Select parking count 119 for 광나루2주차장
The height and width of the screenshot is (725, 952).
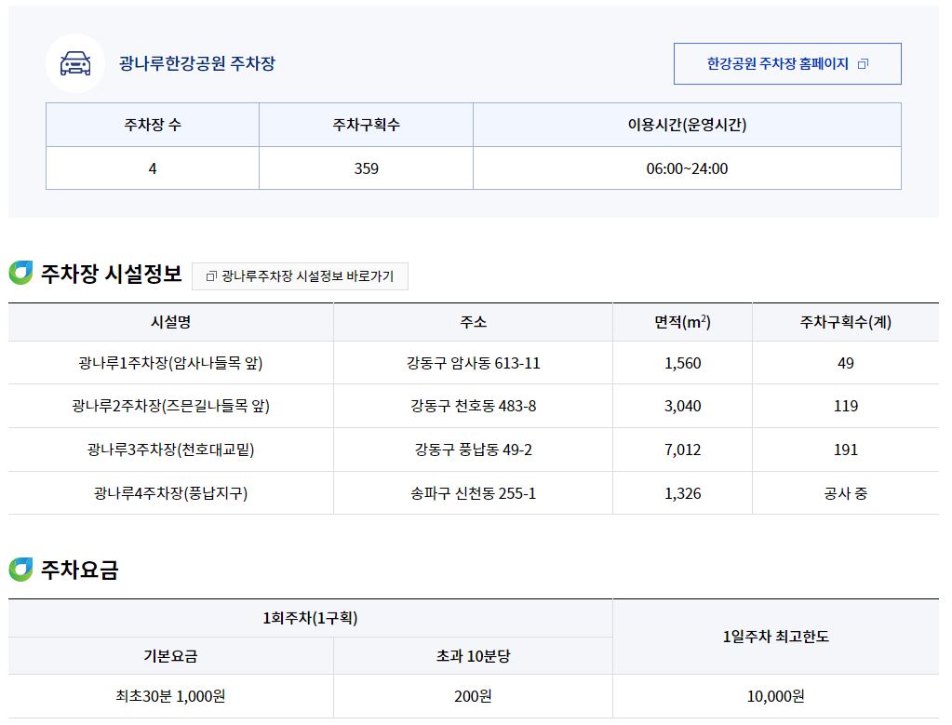[846, 406]
